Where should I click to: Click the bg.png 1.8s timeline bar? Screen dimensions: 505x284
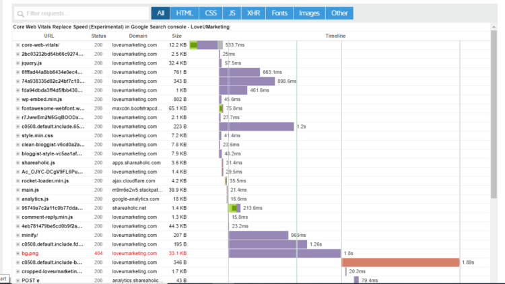click(285, 254)
